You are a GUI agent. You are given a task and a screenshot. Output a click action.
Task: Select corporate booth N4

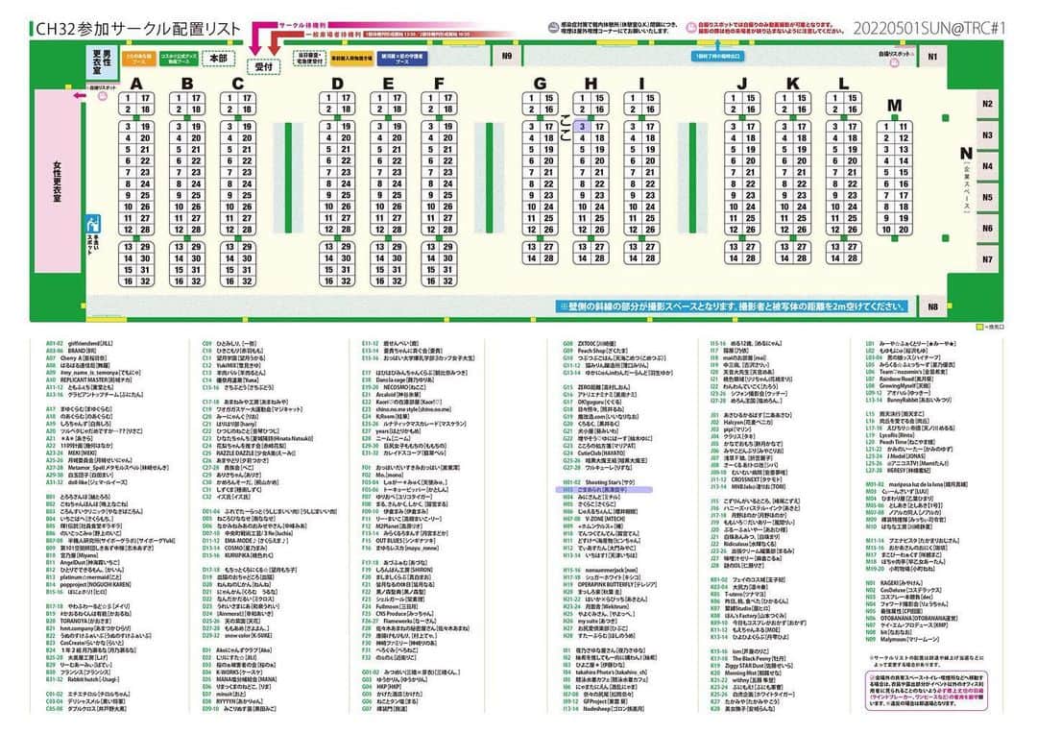(x=987, y=166)
